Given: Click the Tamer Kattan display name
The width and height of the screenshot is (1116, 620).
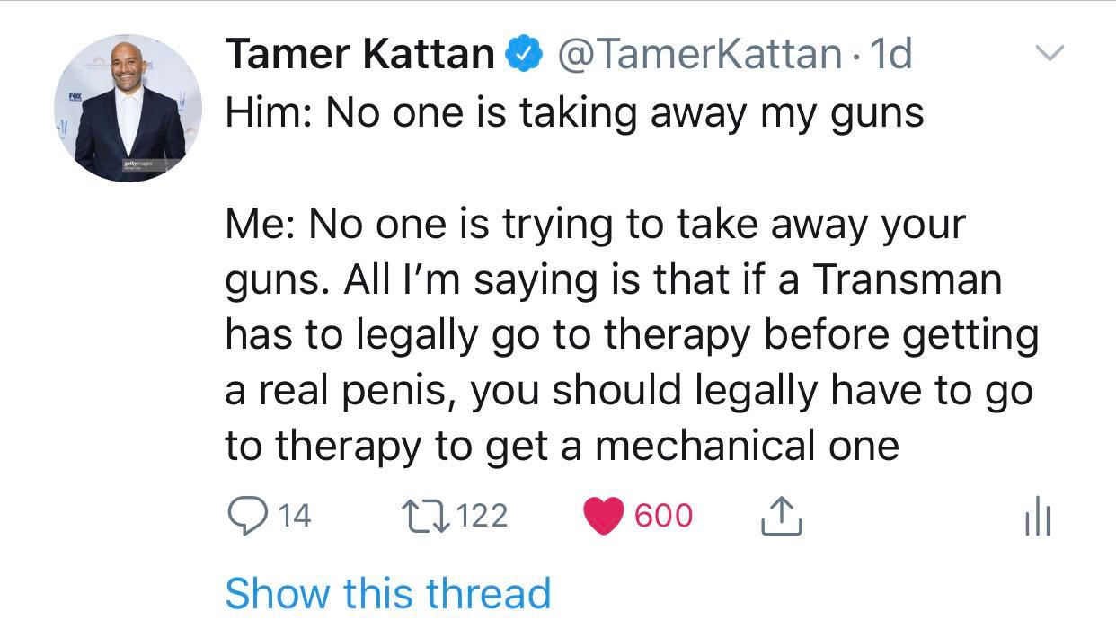Looking at the screenshot, I should coord(359,55).
